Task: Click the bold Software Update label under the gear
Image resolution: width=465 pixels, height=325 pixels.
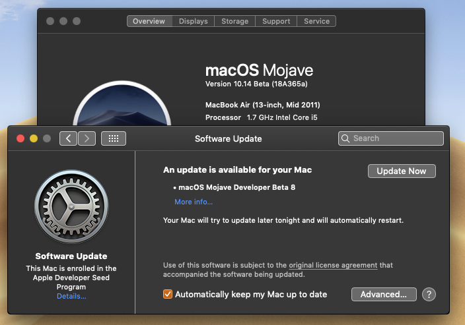Action: point(71,256)
